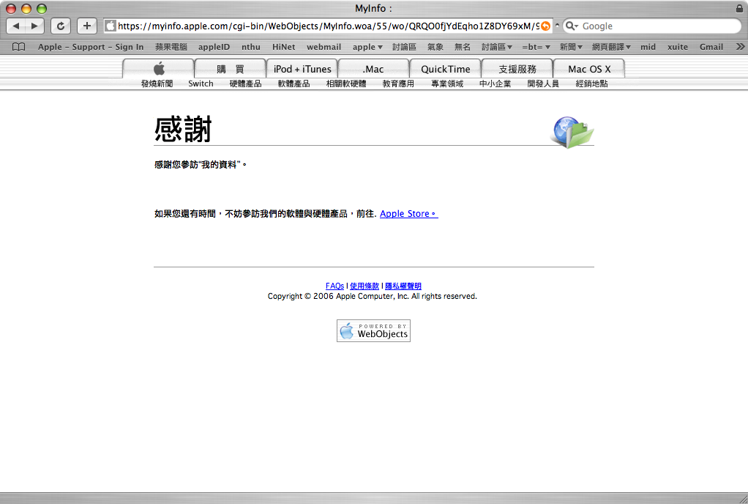
Task: Go forward to the next page
Action: point(35,26)
